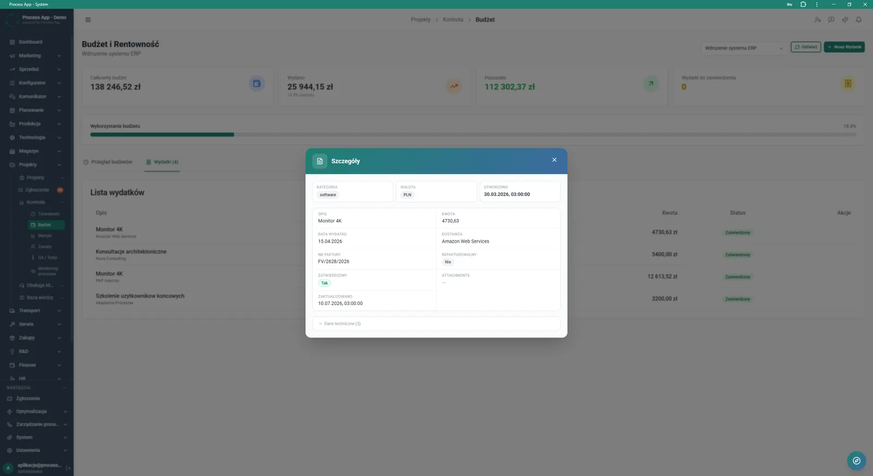Image resolution: width=873 pixels, height=476 pixels.
Task: Expand the Transport menu chevron
Action: 59,310
